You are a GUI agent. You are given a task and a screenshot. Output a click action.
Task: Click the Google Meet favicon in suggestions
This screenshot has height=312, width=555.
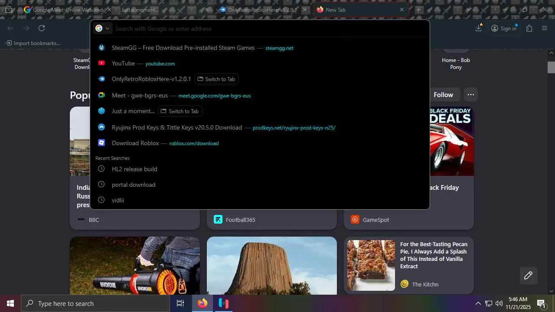[101, 95]
